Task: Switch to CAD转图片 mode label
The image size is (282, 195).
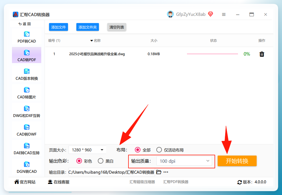Action: point(27,97)
